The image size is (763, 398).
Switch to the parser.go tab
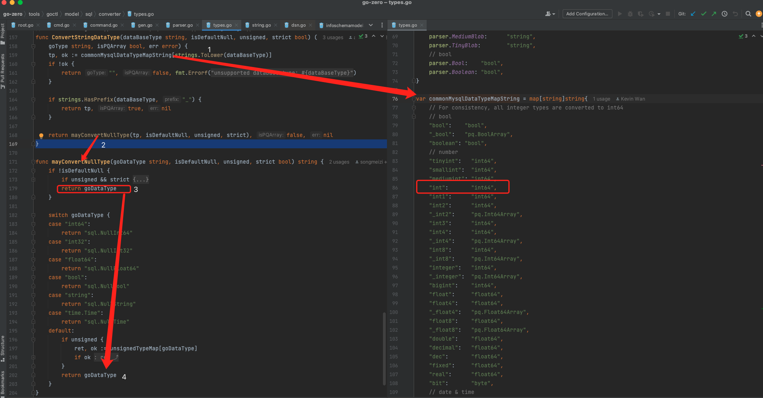click(x=183, y=25)
